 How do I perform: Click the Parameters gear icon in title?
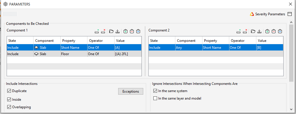[x=5, y=4]
